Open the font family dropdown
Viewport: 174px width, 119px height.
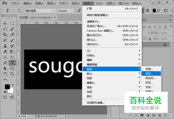55,11
